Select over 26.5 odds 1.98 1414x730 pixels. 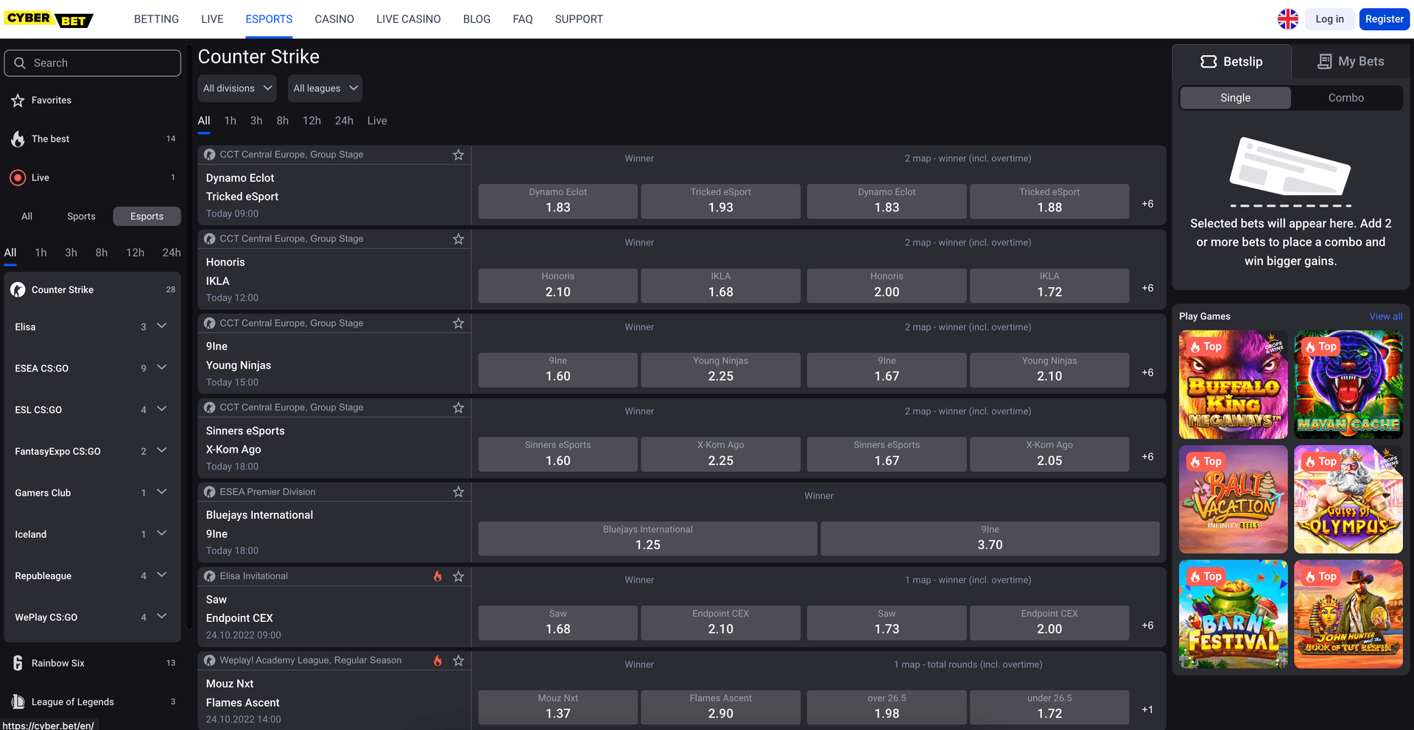[887, 707]
